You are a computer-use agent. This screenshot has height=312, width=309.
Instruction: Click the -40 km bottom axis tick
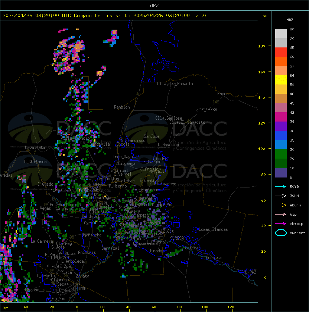[x=25, y=307]
